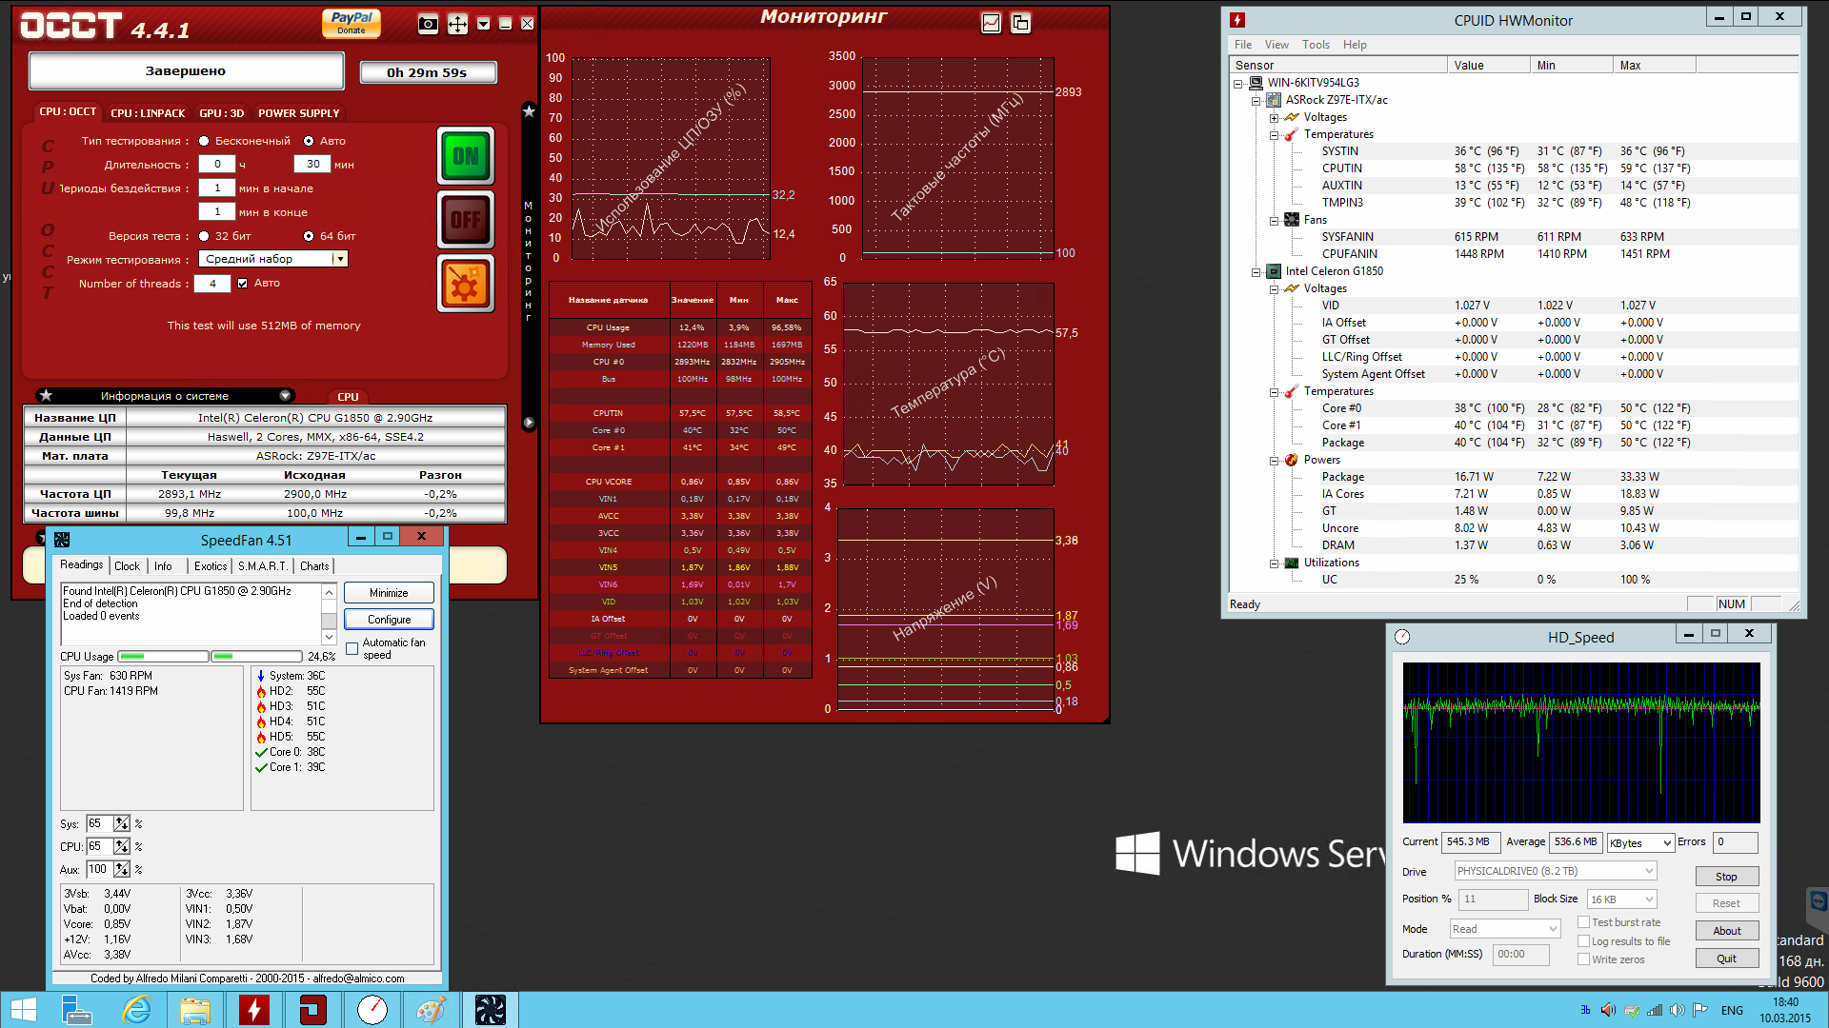Screen dimensions: 1829x1028
Task: Enable Automatic fan speed in SpeedFan
Action: (352, 648)
